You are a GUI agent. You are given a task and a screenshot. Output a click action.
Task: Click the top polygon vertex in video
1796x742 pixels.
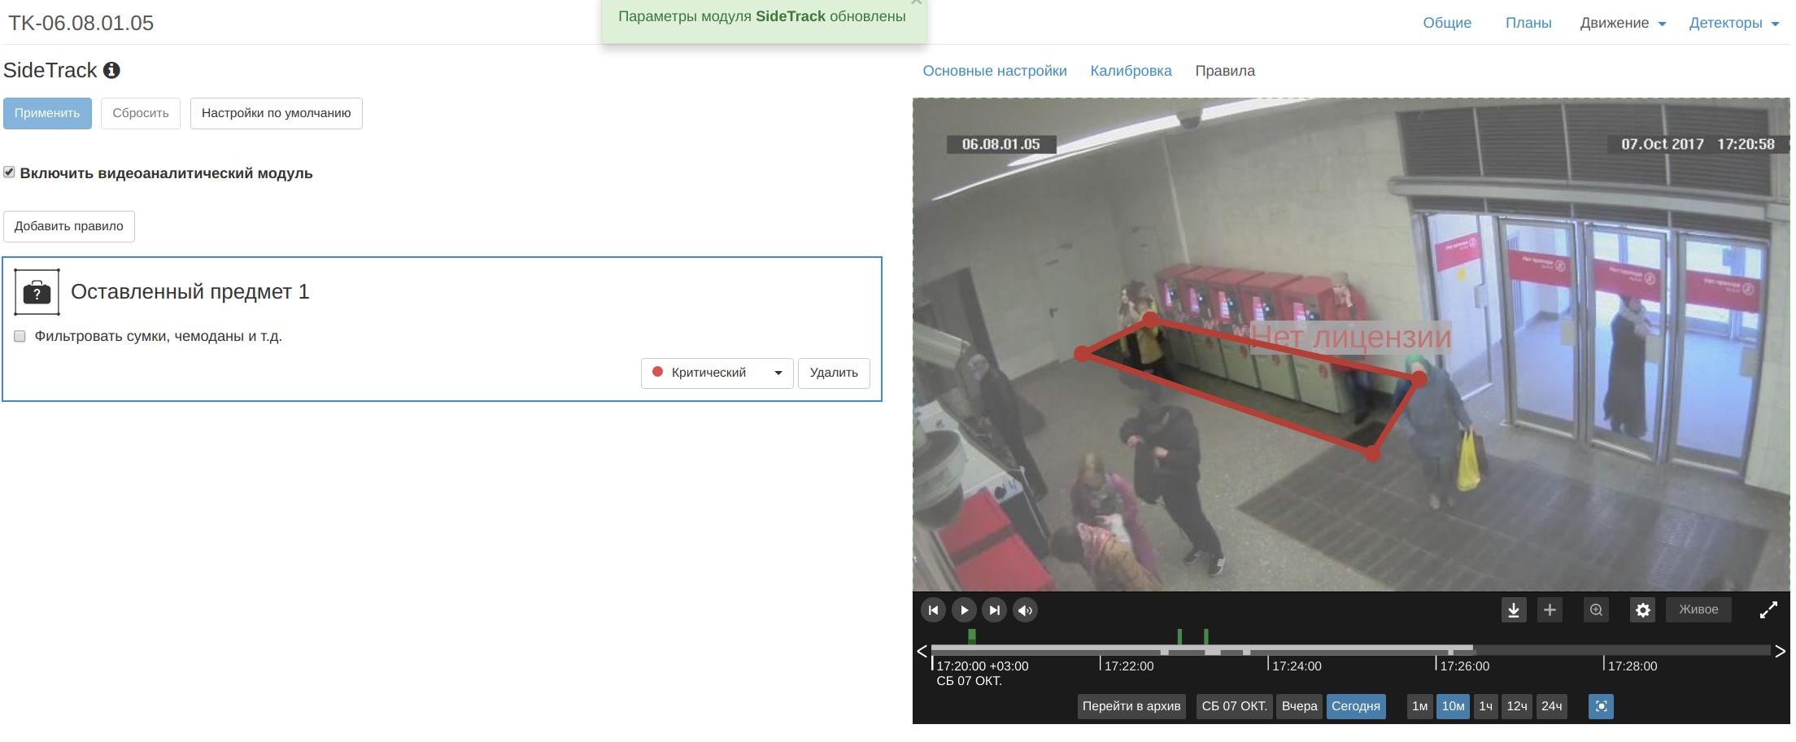pos(1150,319)
